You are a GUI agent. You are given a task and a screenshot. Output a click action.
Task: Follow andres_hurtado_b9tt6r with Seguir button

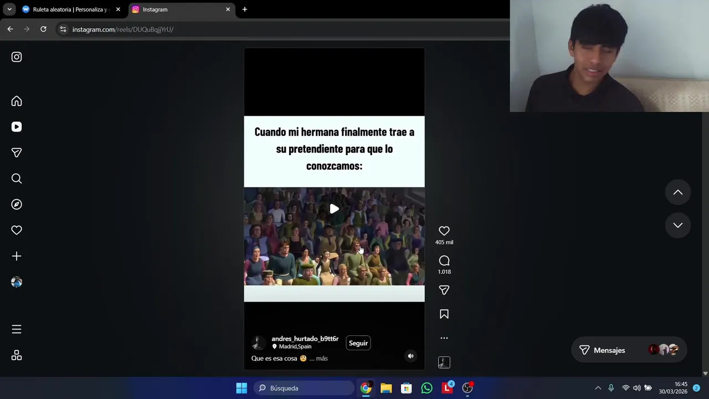[358, 343]
